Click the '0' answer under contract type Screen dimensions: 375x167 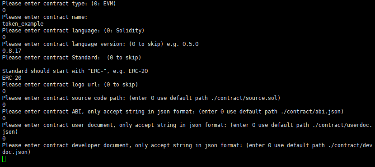tap(4, 10)
